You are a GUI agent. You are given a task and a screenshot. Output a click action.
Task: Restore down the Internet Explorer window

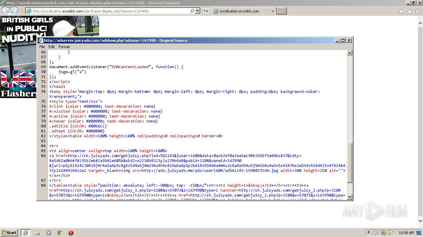[413, 3]
